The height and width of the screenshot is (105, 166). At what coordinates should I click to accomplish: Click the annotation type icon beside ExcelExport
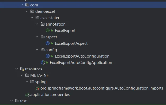[x=48, y=30]
